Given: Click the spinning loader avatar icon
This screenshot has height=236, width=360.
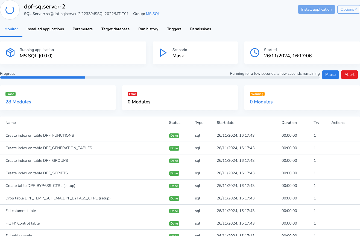Looking at the screenshot, I should (10, 10).
